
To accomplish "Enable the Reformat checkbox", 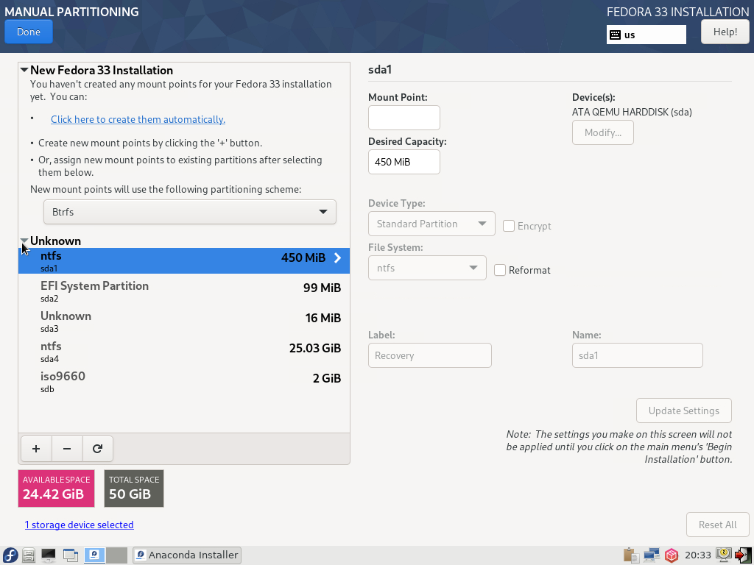I will tap(500, 270).
